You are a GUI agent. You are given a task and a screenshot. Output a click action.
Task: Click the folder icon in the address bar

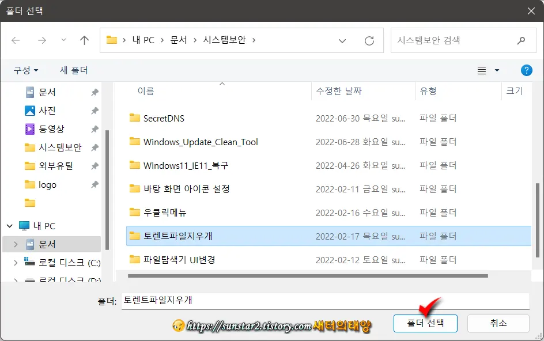112,40
